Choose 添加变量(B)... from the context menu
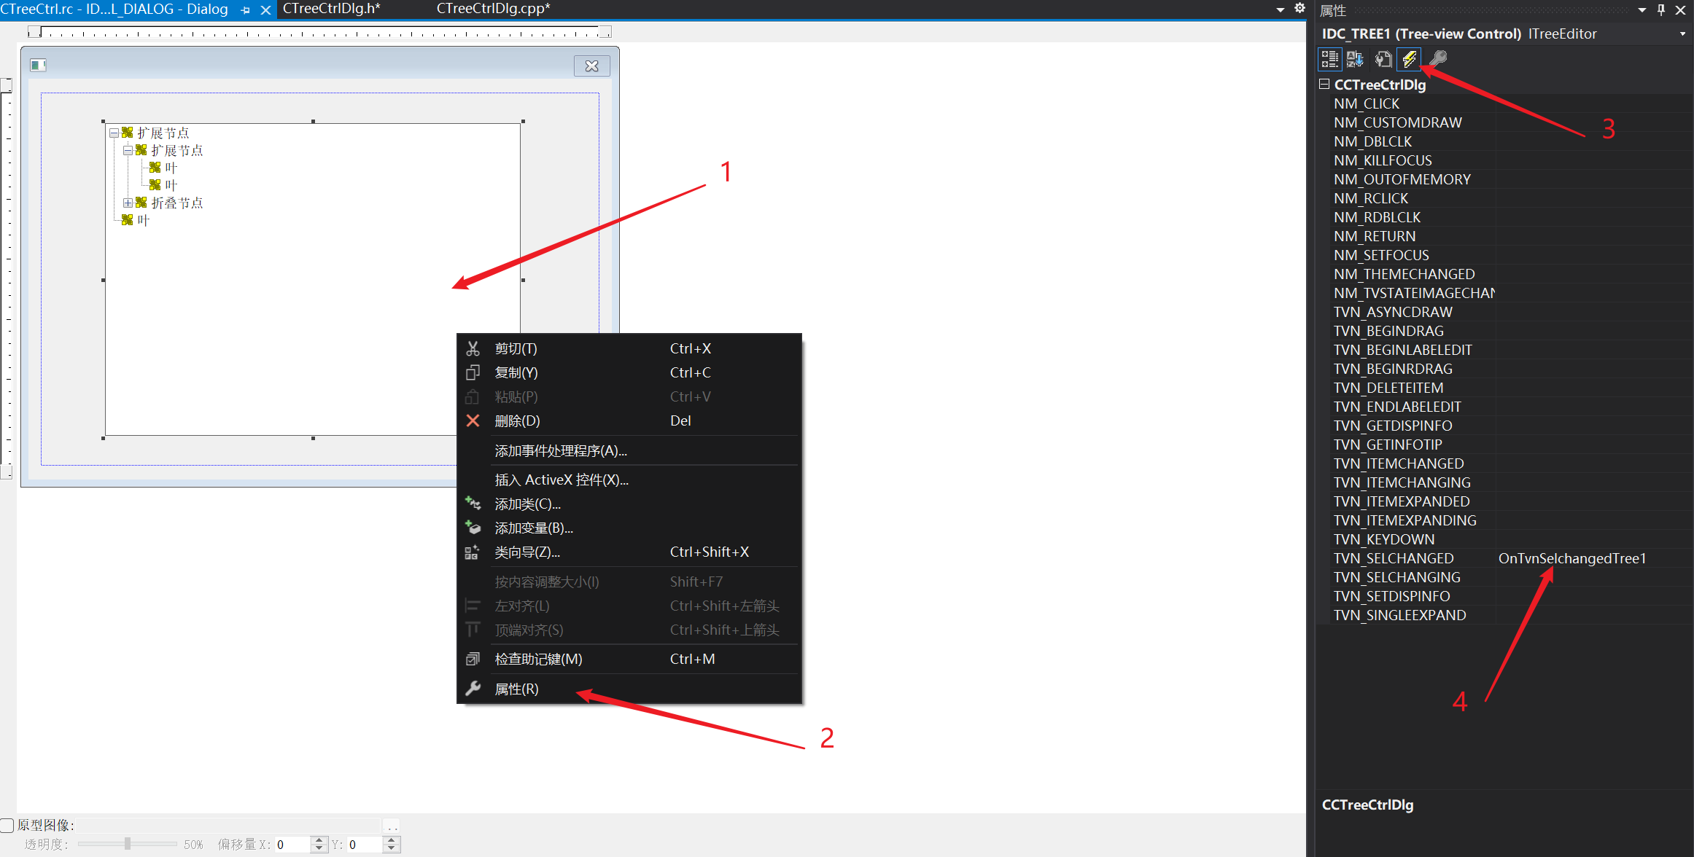The width and height of the screenshot is (1694, 857). click(x=629, y=528)
